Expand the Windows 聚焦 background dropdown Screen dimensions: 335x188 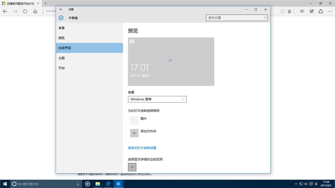tap(157, 99)
